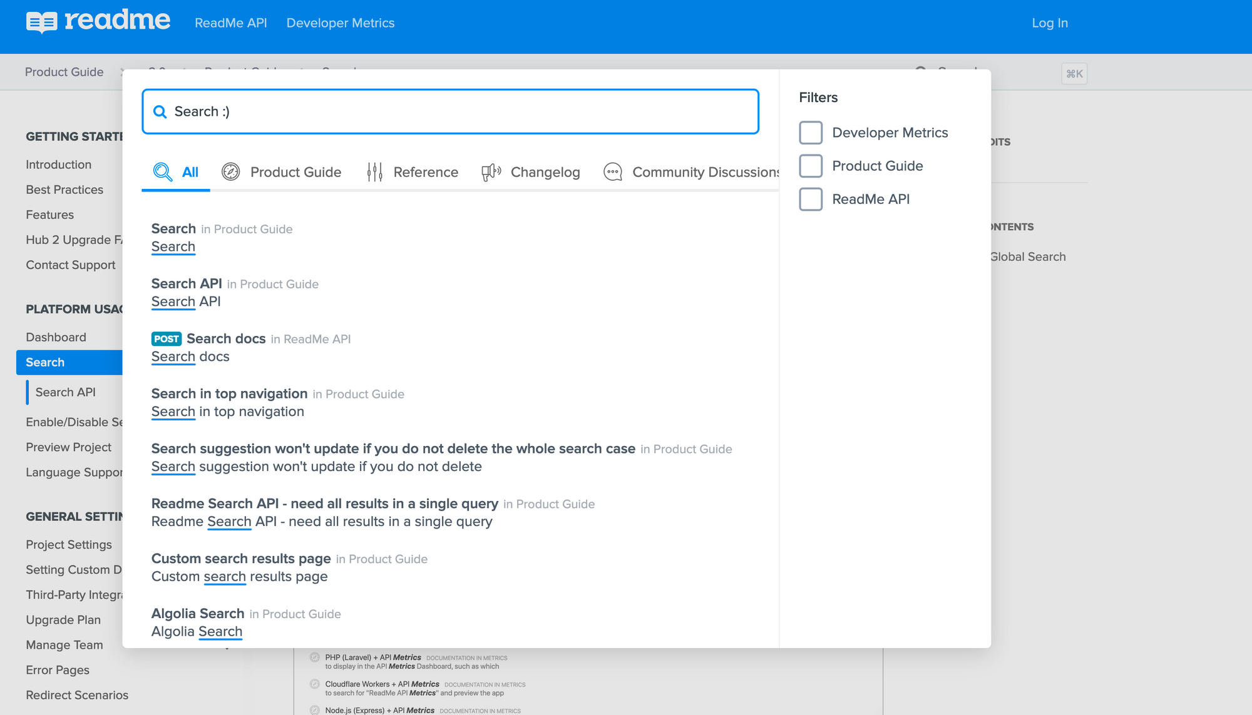Click the Log In link
The width and height of the screenshot is (1252, 715).
click(x=1049, y=23)
